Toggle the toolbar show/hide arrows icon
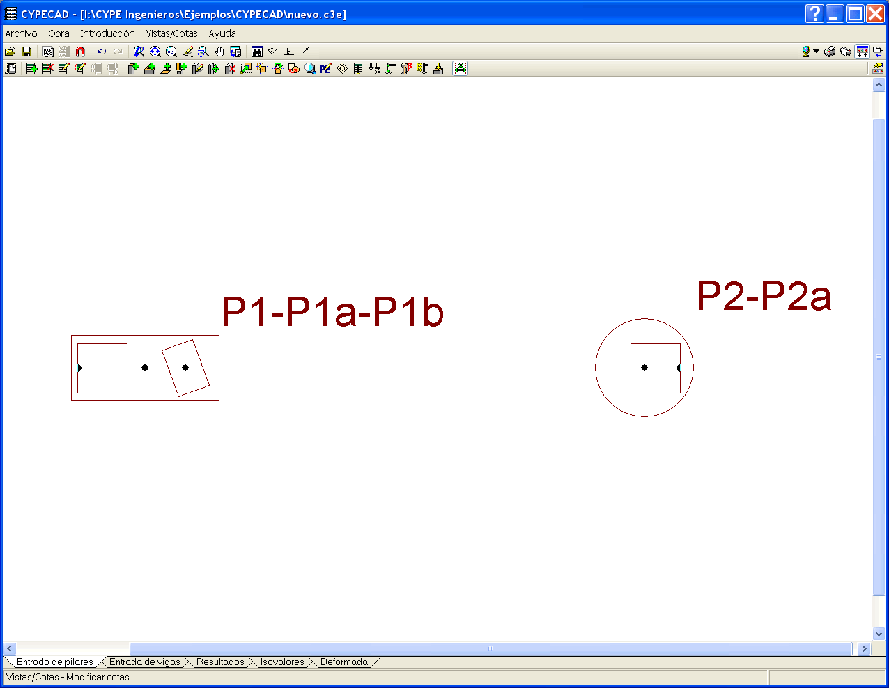 (x=863, y=52)
